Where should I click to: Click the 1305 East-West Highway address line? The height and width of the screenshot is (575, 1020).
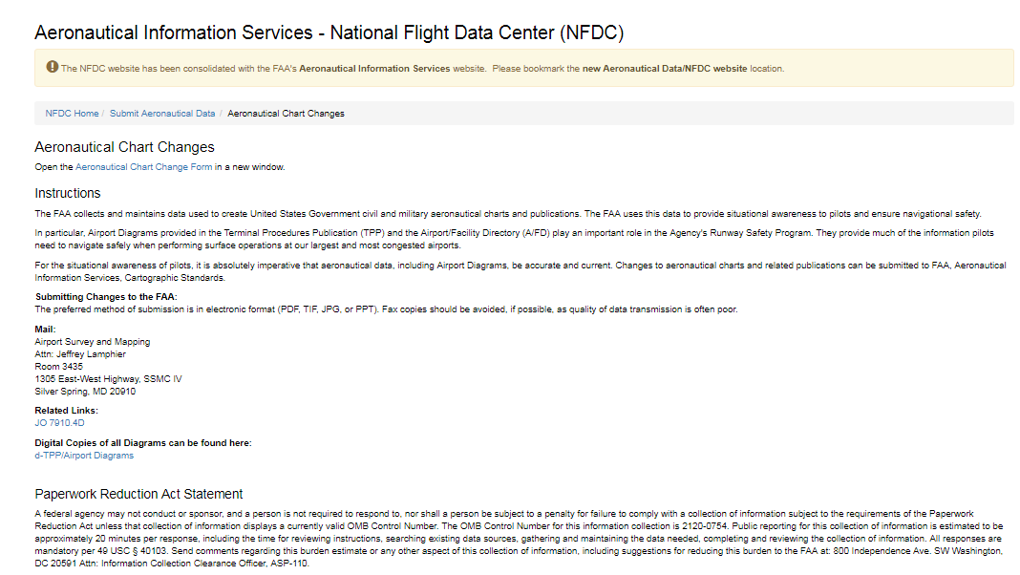point(108,379)
